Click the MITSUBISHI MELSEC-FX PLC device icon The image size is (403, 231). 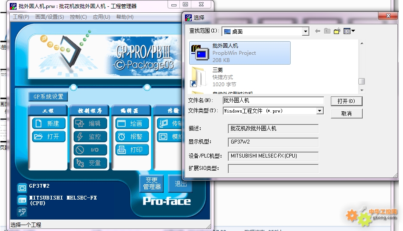tap(22, 200)
